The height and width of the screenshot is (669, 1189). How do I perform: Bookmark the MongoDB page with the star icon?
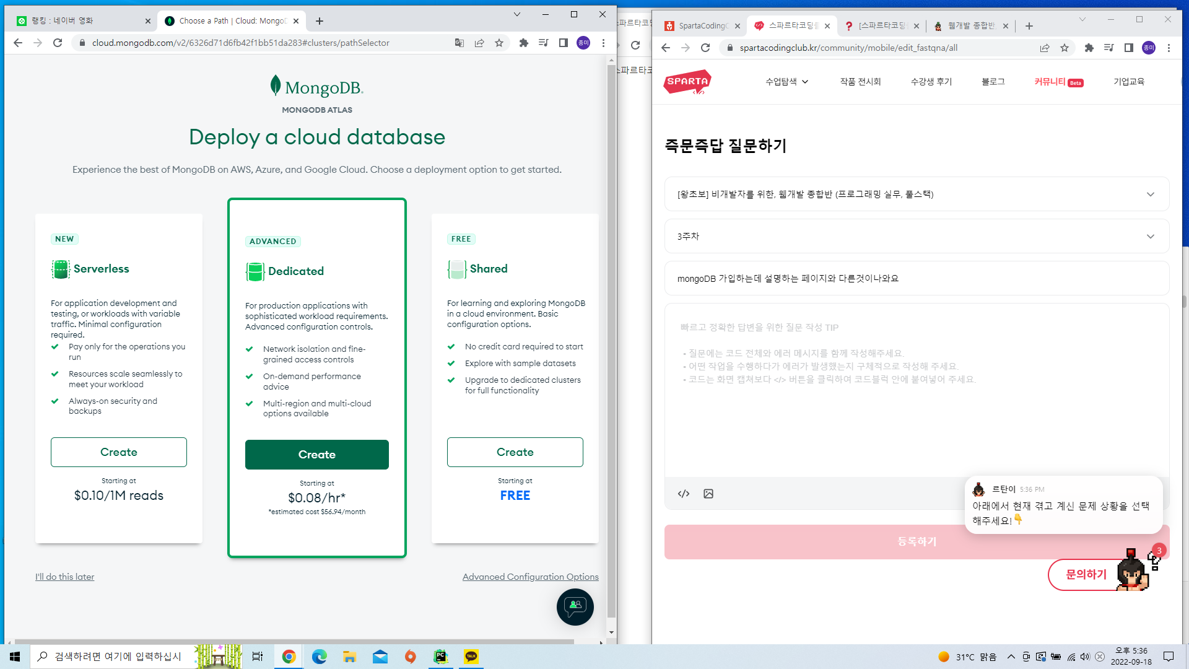(x=499, y=43)
